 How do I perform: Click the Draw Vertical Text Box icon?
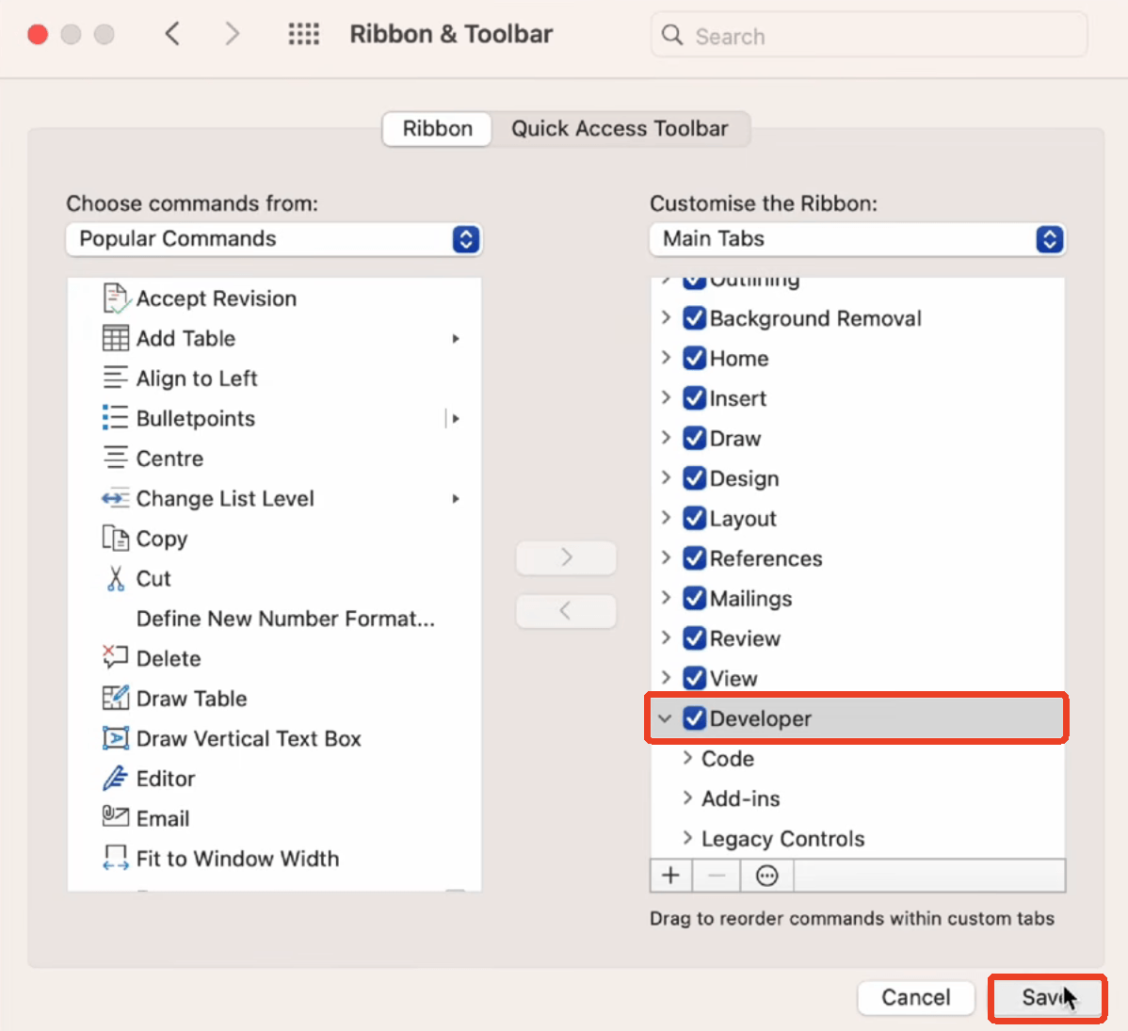[115, 738]
